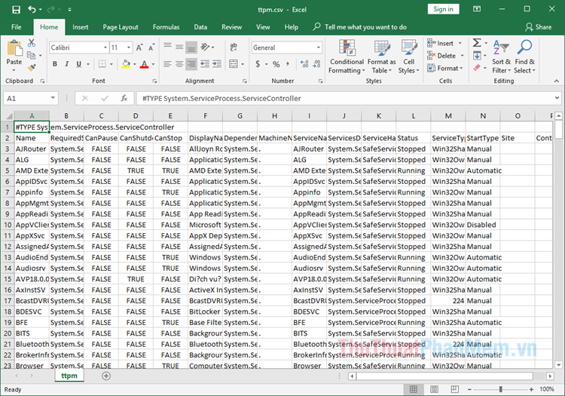Click the AutoSum sigma icon

point(477,43)
